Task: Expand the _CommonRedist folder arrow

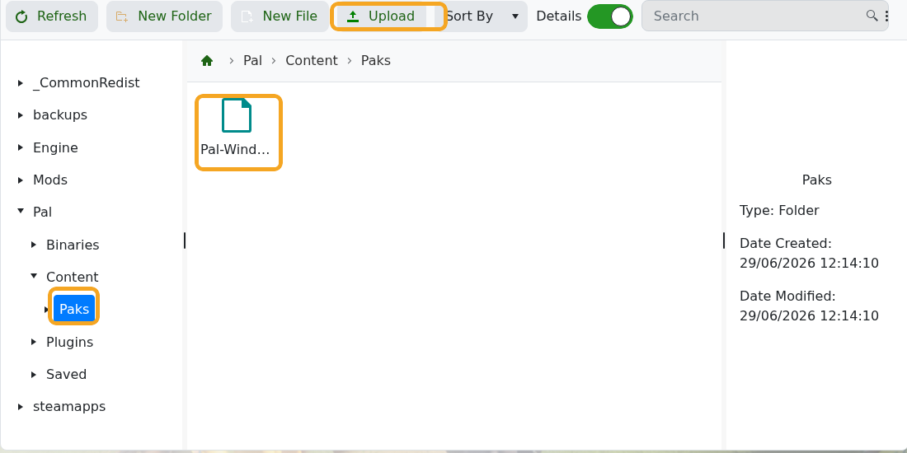Action: coord(21,83)
